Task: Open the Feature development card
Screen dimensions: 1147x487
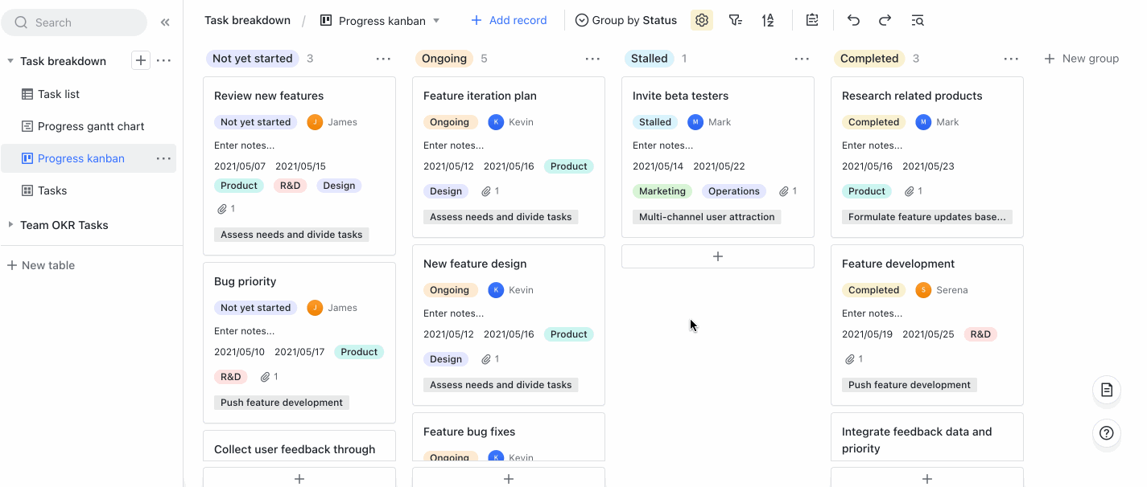Action: [x=897, y=263]
